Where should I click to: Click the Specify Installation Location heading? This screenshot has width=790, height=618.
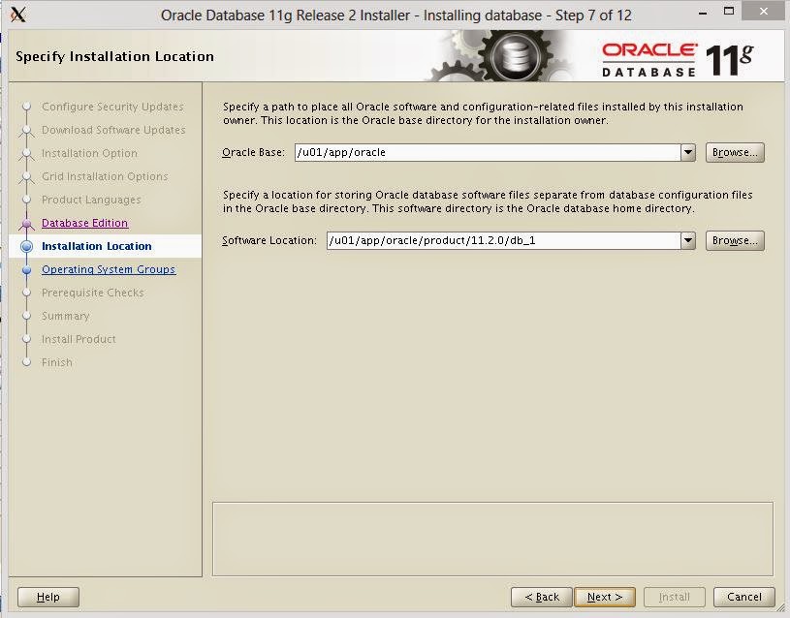coord(115,56)
